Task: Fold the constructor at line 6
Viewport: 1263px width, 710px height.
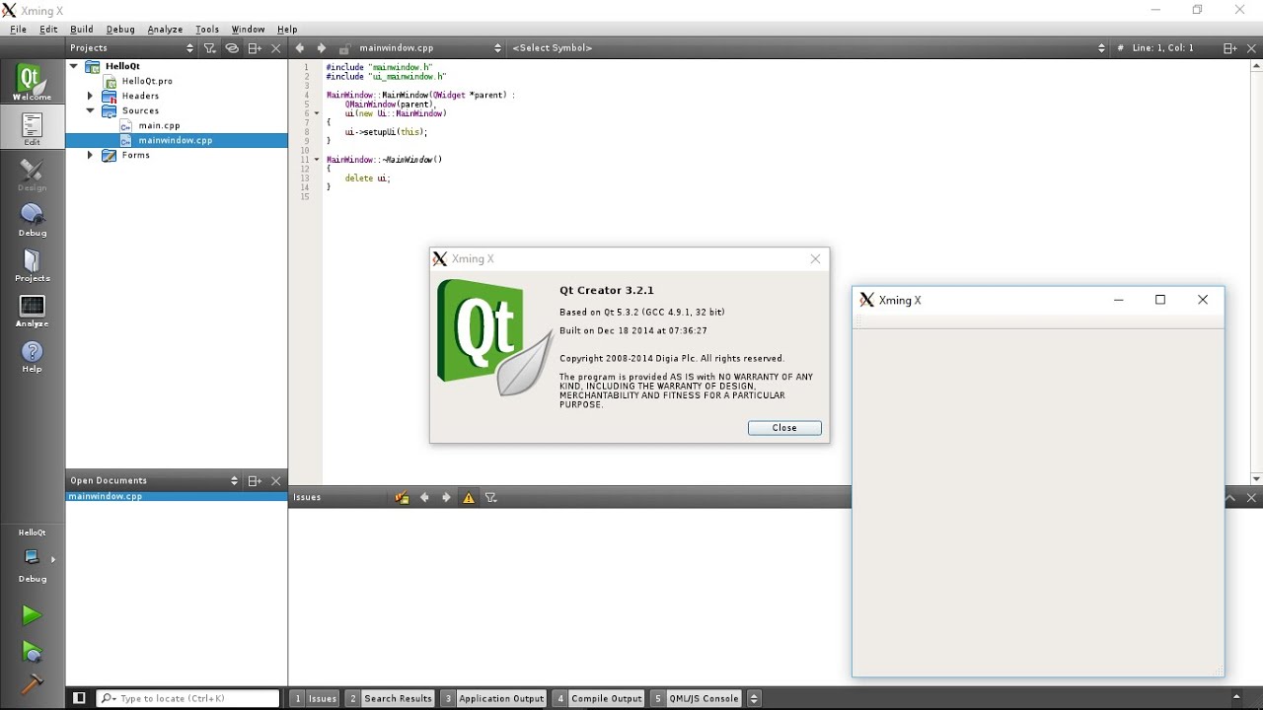Action: coord(317,113)
